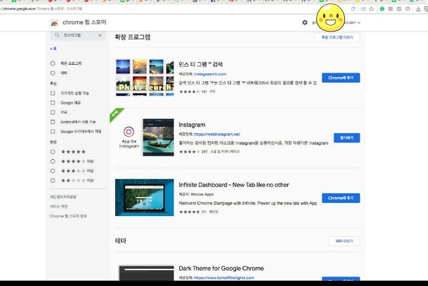Screen dimensions: 428x286
Task: Select the two stars and up filter
Action: [x=53, y=180]
